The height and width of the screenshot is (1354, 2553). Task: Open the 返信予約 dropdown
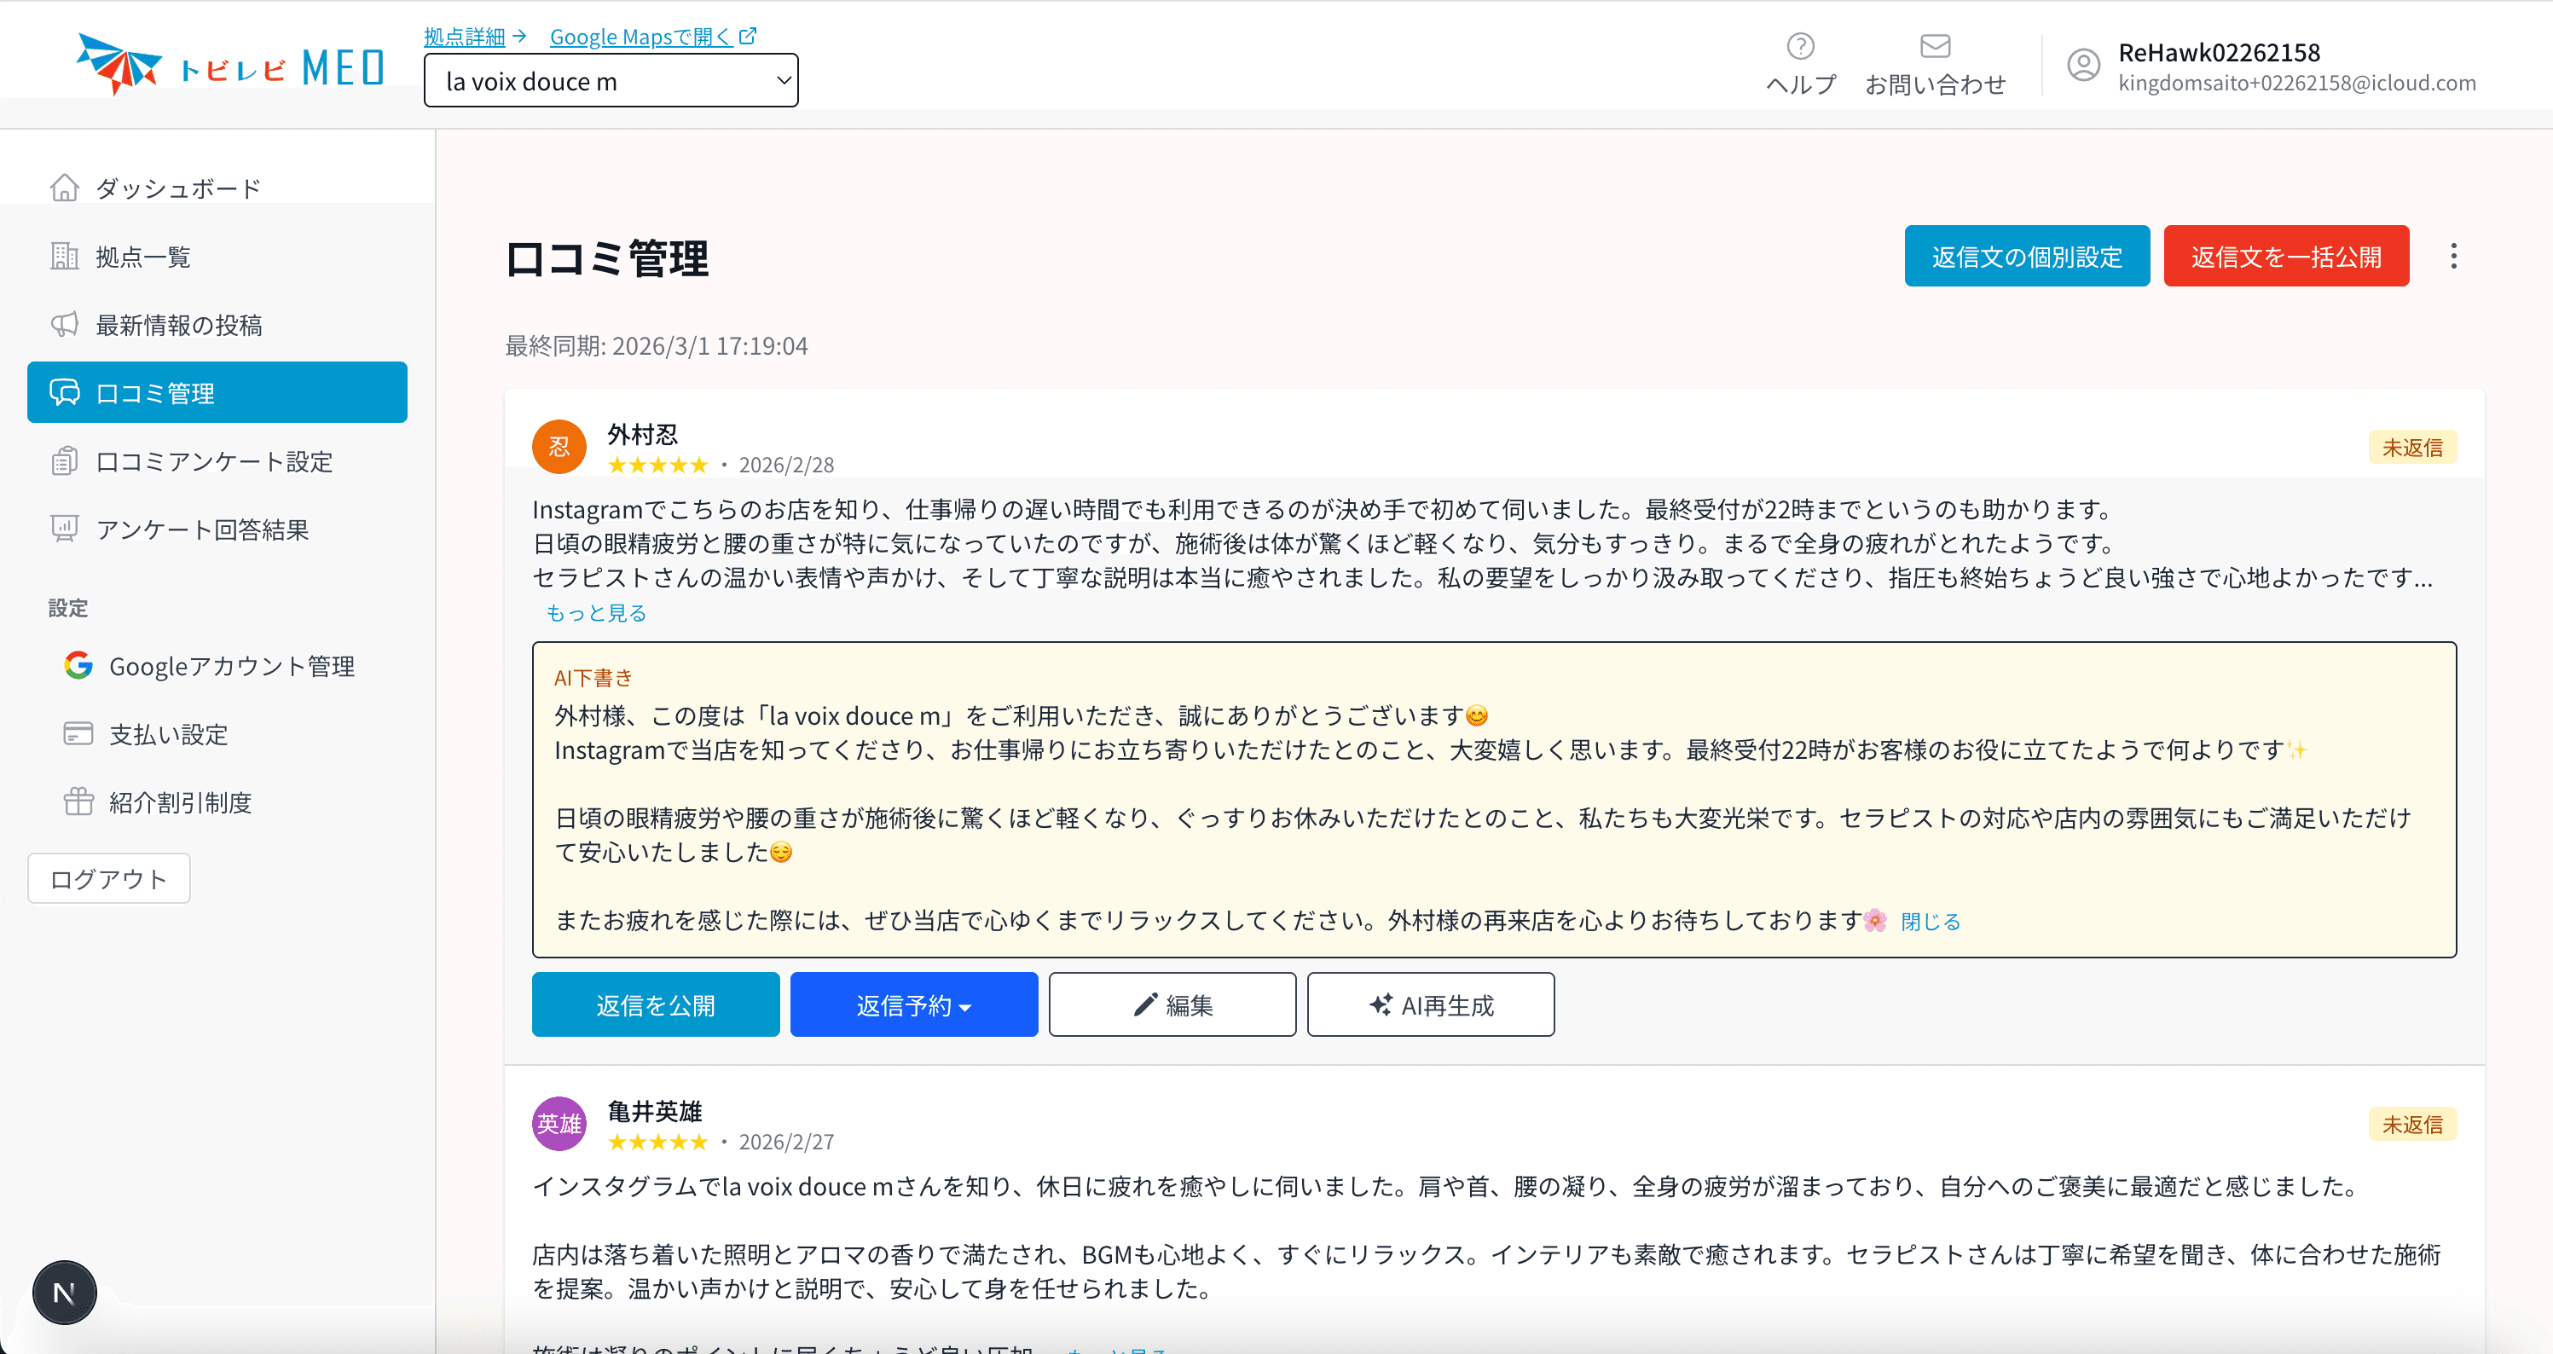(912, 1004)
